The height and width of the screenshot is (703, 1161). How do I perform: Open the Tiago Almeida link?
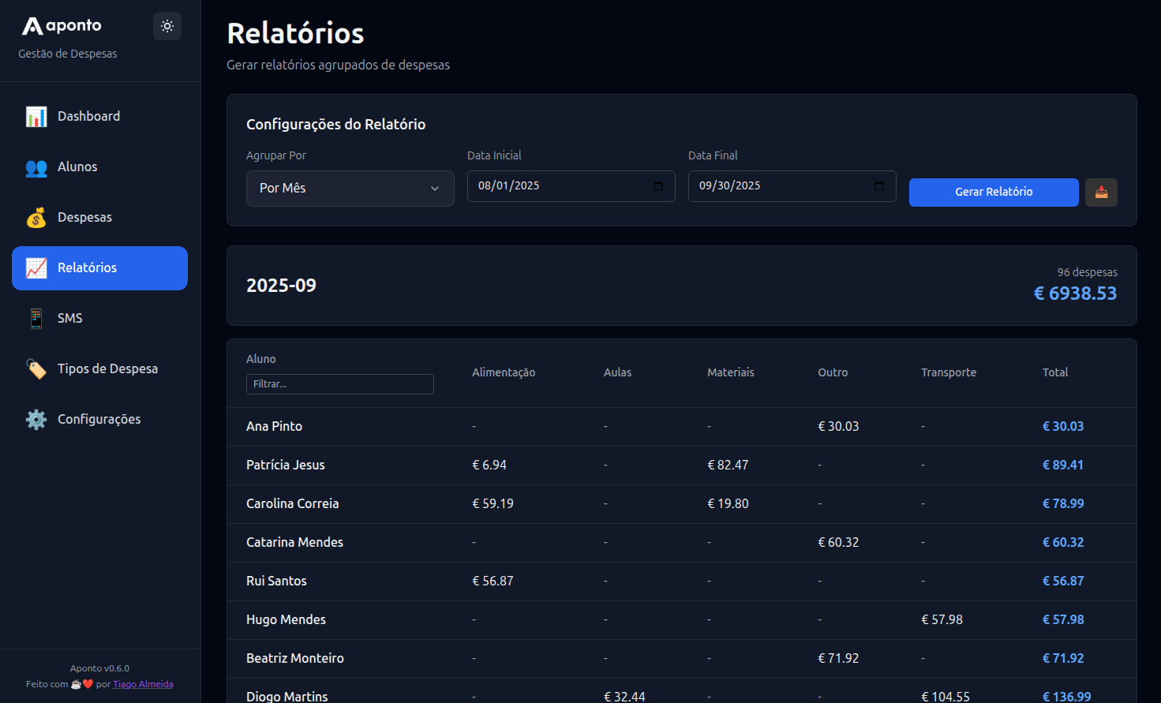(x=143, y=684)
